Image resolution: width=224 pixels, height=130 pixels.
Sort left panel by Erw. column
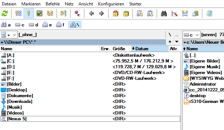(105, 49)
